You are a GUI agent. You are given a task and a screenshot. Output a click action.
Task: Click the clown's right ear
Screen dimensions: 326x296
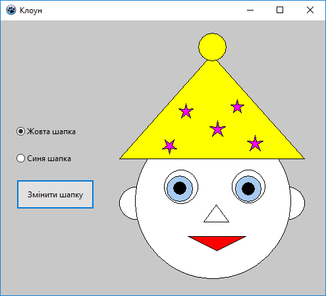pos(297,203)
